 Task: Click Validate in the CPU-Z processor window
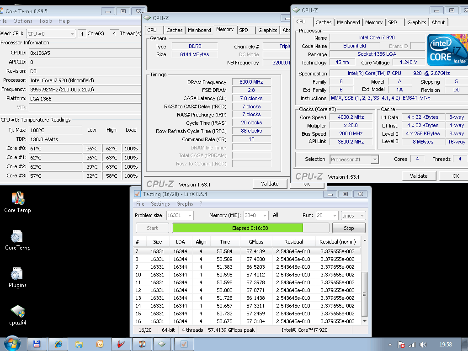click(x=418, y=176)
